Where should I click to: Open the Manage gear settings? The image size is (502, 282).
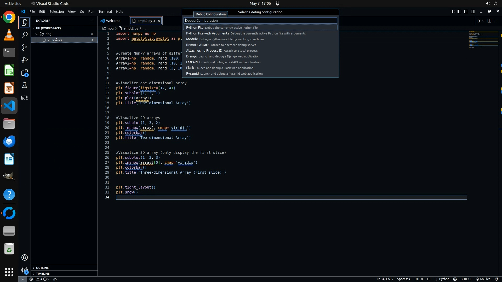click(x=25, y=270)
